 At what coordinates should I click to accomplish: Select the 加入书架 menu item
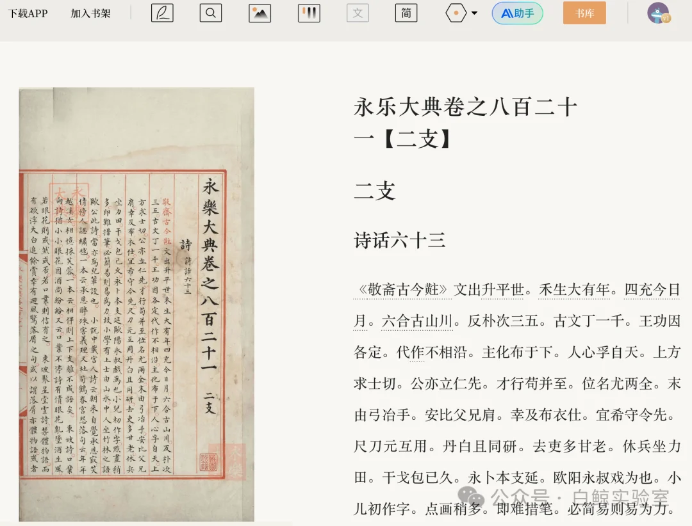point(90,13)
